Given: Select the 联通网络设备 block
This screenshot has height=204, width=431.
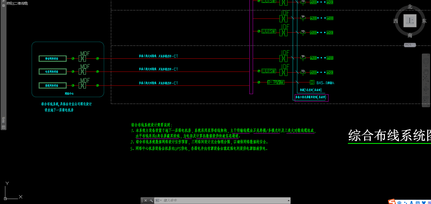Looking at the screenshot, I should (x=53, y=85).
